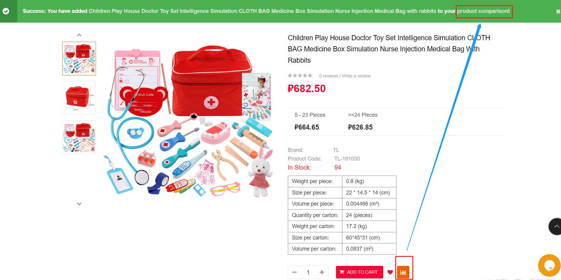Image resolution: width=561 pixels, height=280 pixels.
Task: Click the product name link in banner
Action: (262, 11)
